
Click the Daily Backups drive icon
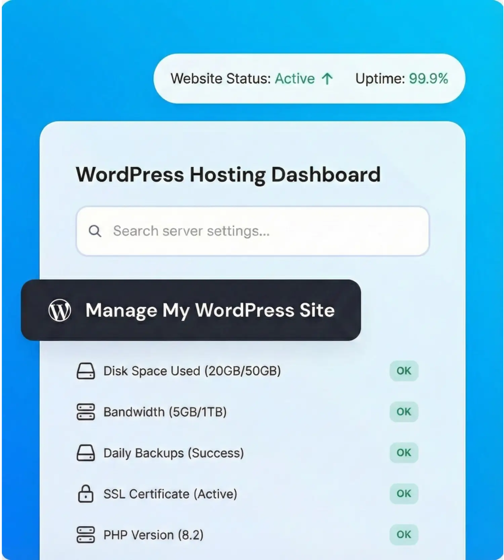coord(86,453)
